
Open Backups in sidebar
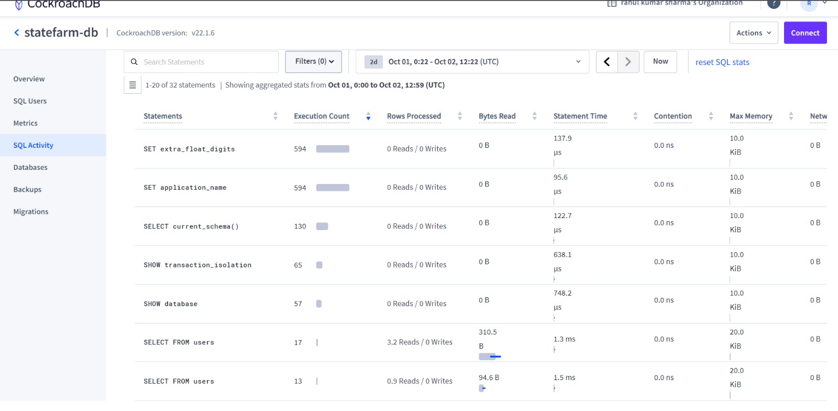tap(27, 190)
